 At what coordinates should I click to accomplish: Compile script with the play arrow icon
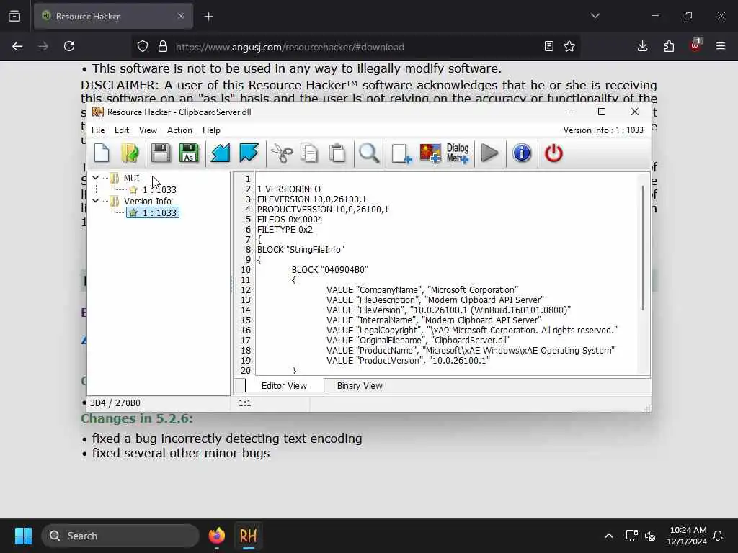tap(489, 153)
